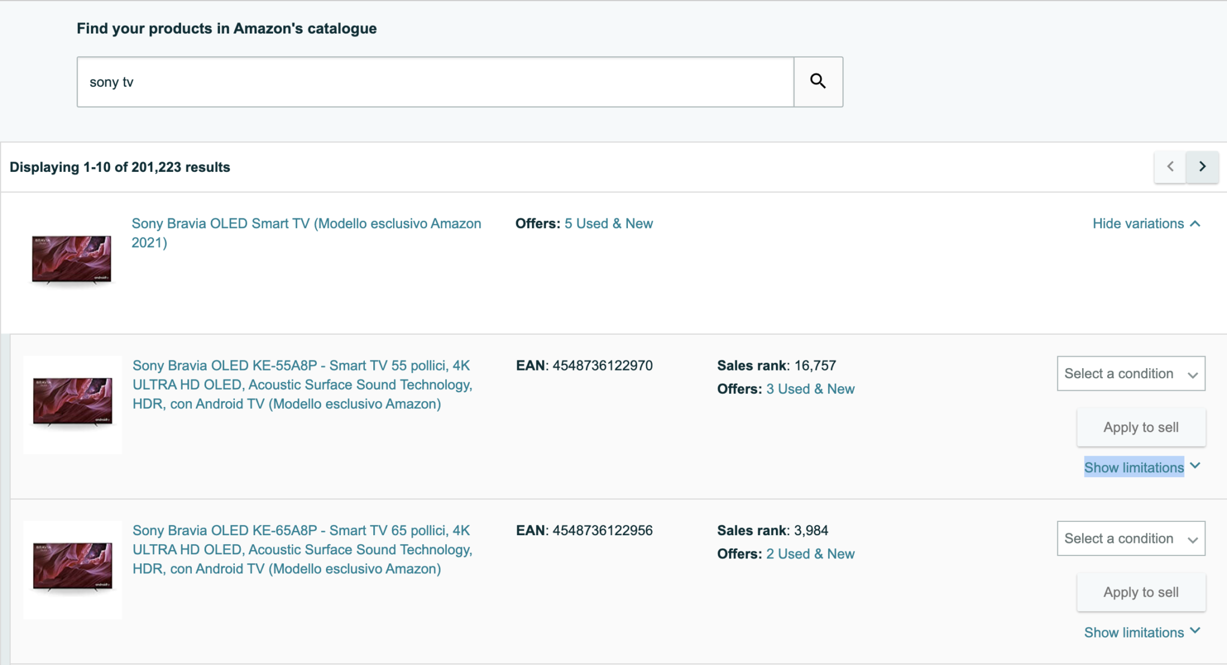Viewport: 1227px width, 665px height.
Task: Open KE-55A8P 55 pollici product link
Action: [x=303, y=385]
